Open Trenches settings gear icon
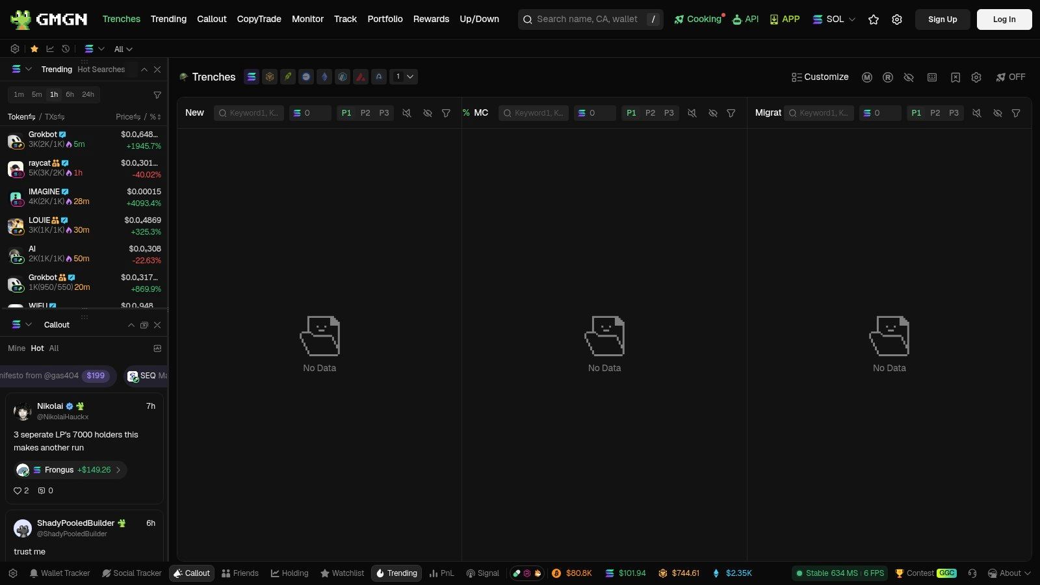 [x=976, y=77]
